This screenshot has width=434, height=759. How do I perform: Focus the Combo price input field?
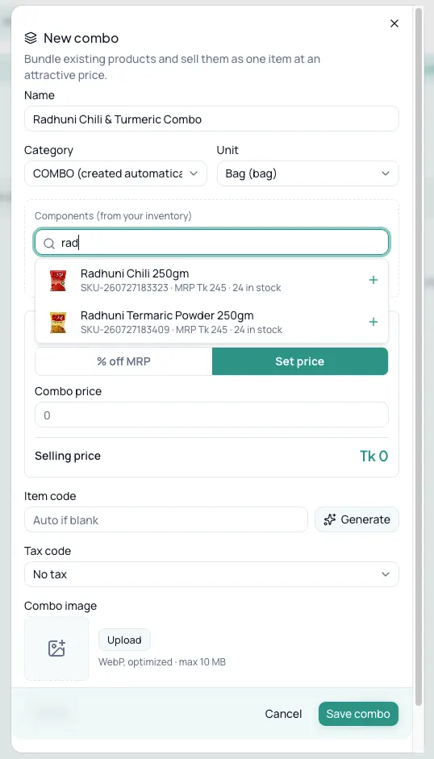click(x=211, y=415)
